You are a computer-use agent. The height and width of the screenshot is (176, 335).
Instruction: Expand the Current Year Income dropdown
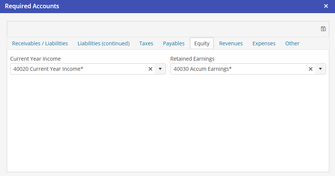coord(160,69)
